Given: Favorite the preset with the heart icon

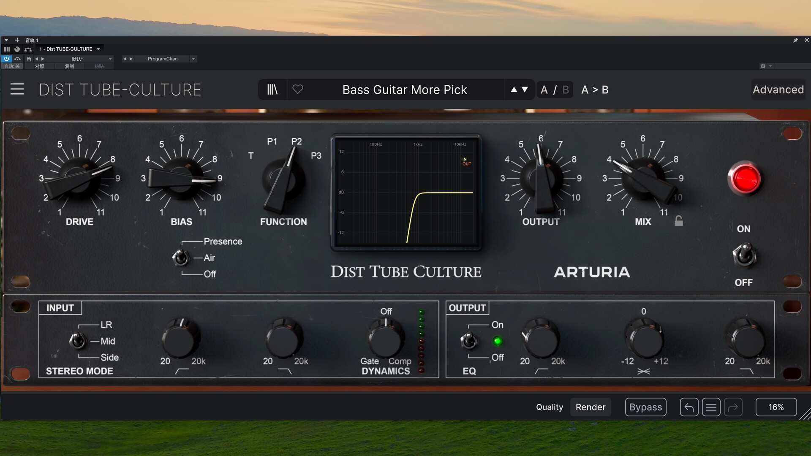Looking at the screenshot, I should 298,90.
